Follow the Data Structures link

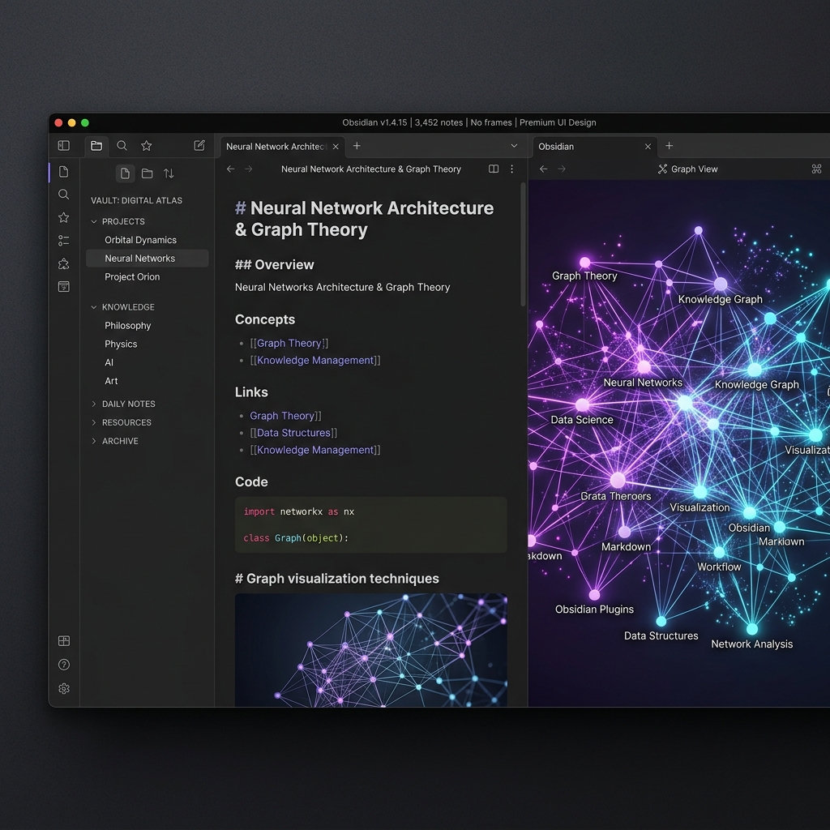[x=293, y=433]
